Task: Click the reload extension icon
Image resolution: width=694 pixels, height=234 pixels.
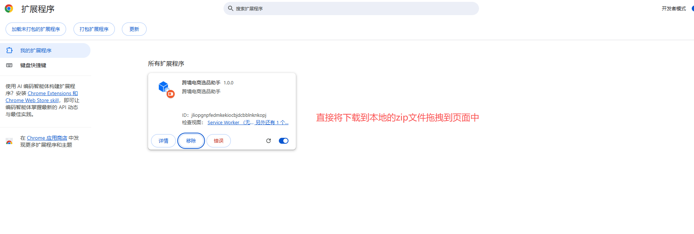Action: click(x=269, y=141)
